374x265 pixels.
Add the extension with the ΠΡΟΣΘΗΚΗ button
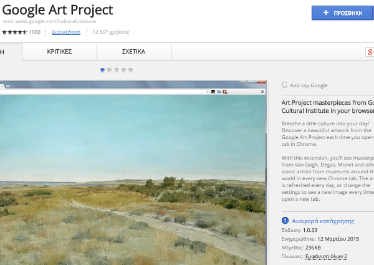pos(342,13)
